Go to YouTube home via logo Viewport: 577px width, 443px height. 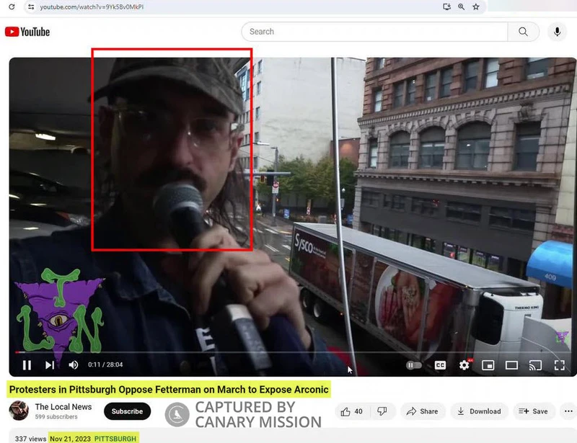pos(27,32)
